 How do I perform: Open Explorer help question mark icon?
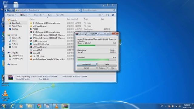[113, 15]
